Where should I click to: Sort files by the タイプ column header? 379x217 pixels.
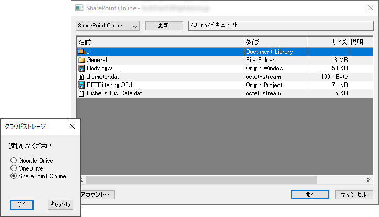coord(275,42)
